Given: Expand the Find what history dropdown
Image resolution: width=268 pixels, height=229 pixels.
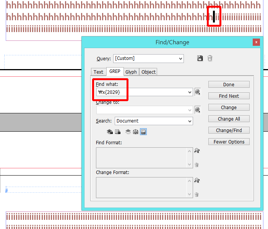Looking at the screenshot, I should [190, 92].
